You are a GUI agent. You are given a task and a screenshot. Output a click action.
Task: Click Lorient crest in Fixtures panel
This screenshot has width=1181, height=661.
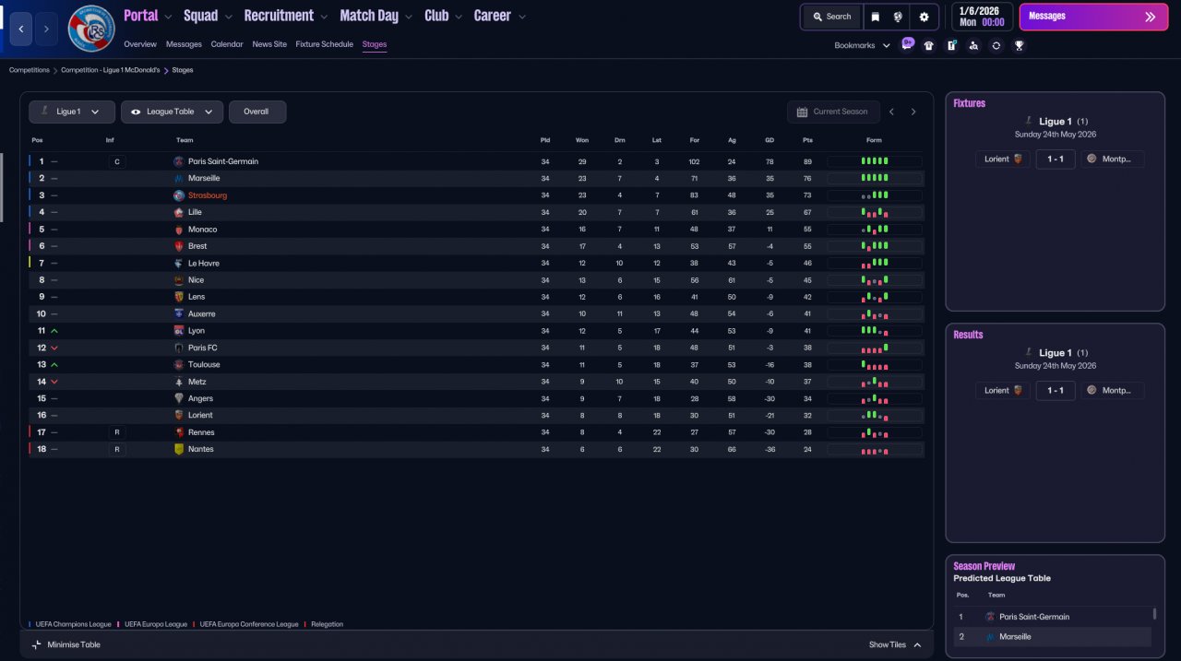point(1019,159)
